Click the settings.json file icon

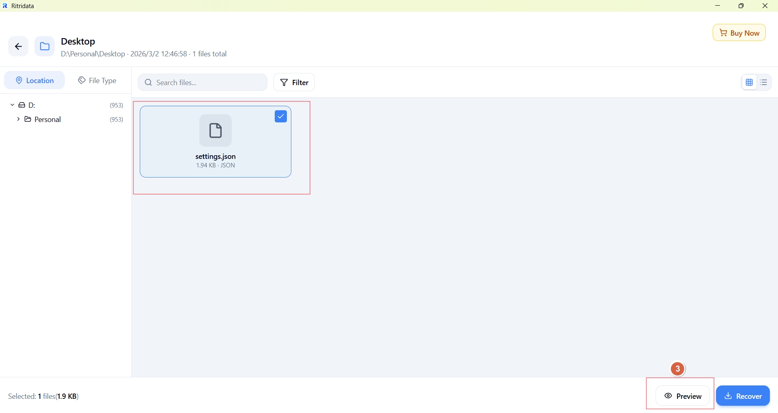click(216, 131)
